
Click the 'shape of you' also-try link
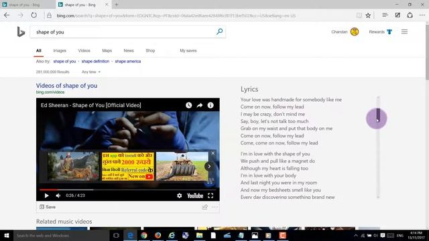(64, 61)
